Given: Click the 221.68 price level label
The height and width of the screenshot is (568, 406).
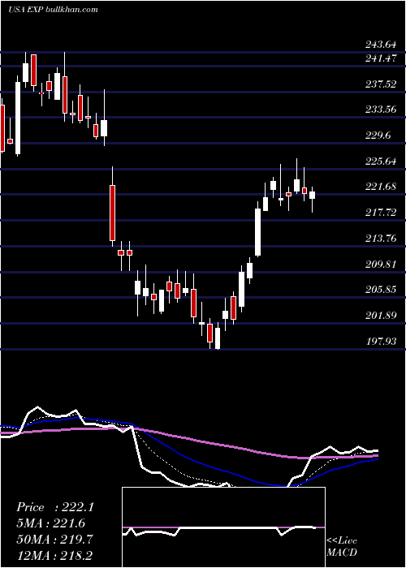Looking at the screenshot, I should [x=381, y=187].
